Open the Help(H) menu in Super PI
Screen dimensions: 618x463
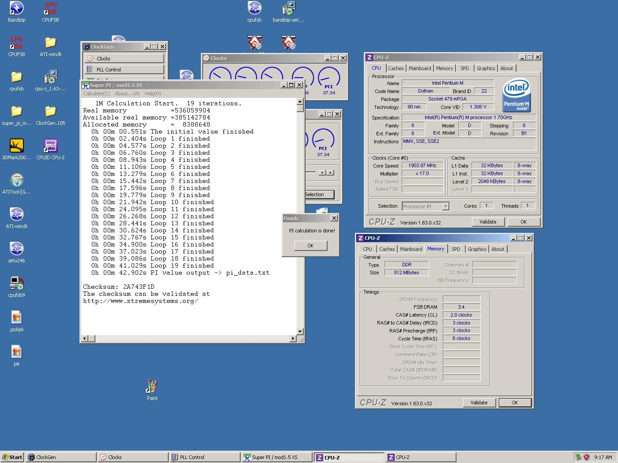pos(153,93)
